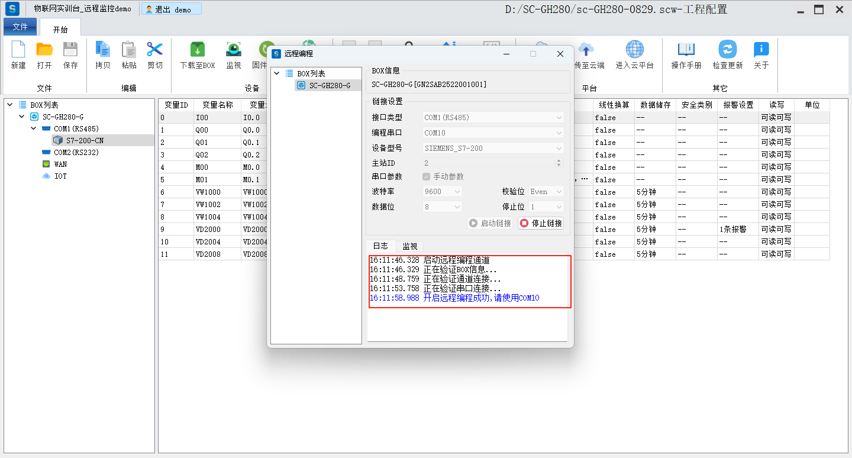Select the S7-200-CN device tree item
The image size is (852, 458).
[x=85, y=140]
